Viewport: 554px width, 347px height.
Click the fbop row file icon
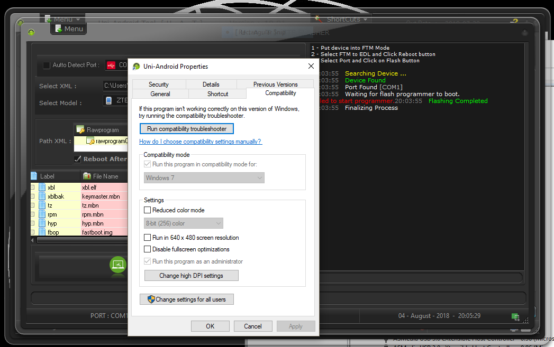42,232
